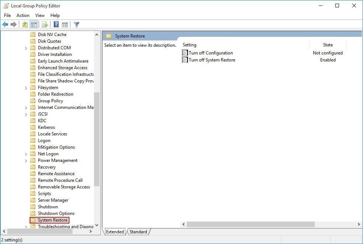The image size is (363, 244).
Task: Click the Logon folder icon
Action: [33, 141]
